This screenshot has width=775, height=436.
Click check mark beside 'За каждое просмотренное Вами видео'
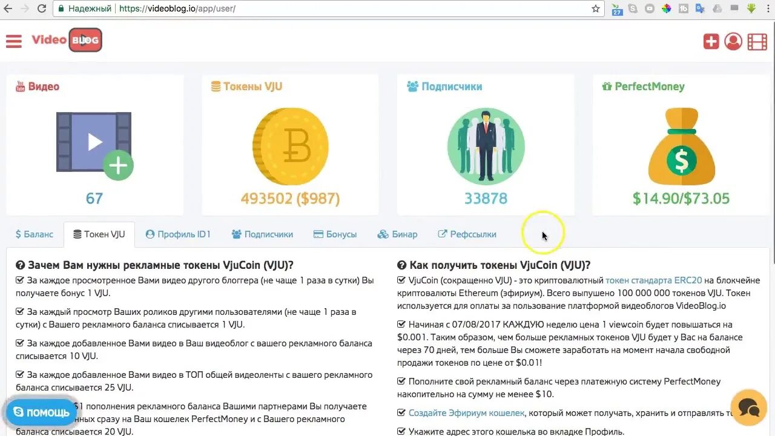coord(20,280)
